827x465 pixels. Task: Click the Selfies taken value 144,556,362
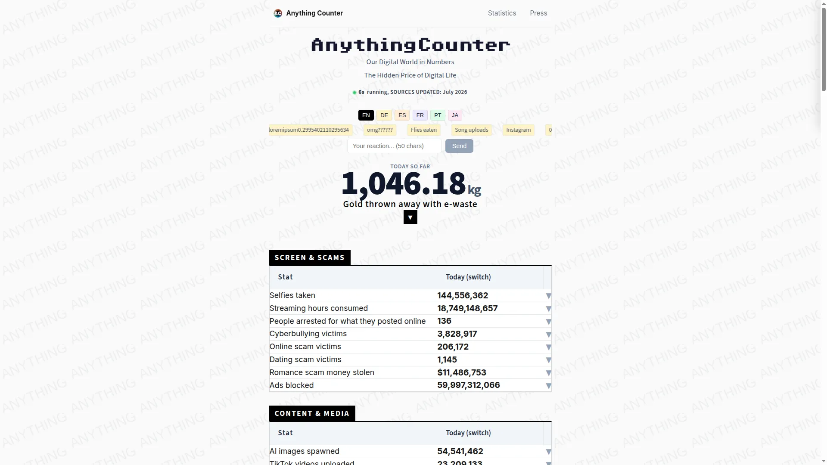click(x=463, y=295)
